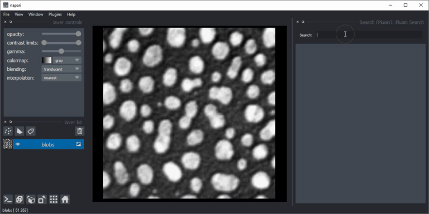Image resolution: width=429 pixels, height=214 pixels.
Task: Click the 'layer controls' panel title
Action: (68, 22)
